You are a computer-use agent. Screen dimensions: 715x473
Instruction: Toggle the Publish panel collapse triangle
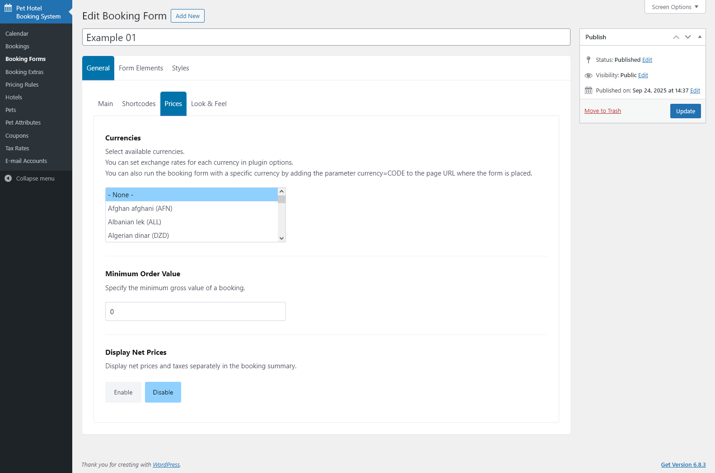point(700,37)
